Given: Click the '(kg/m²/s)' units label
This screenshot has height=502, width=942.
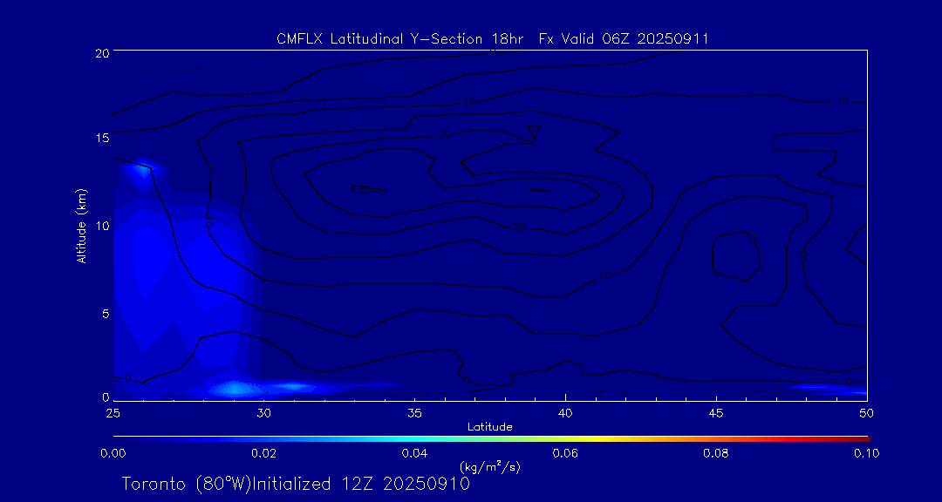Looking at the screenshot, I should [x=489, y=466].
